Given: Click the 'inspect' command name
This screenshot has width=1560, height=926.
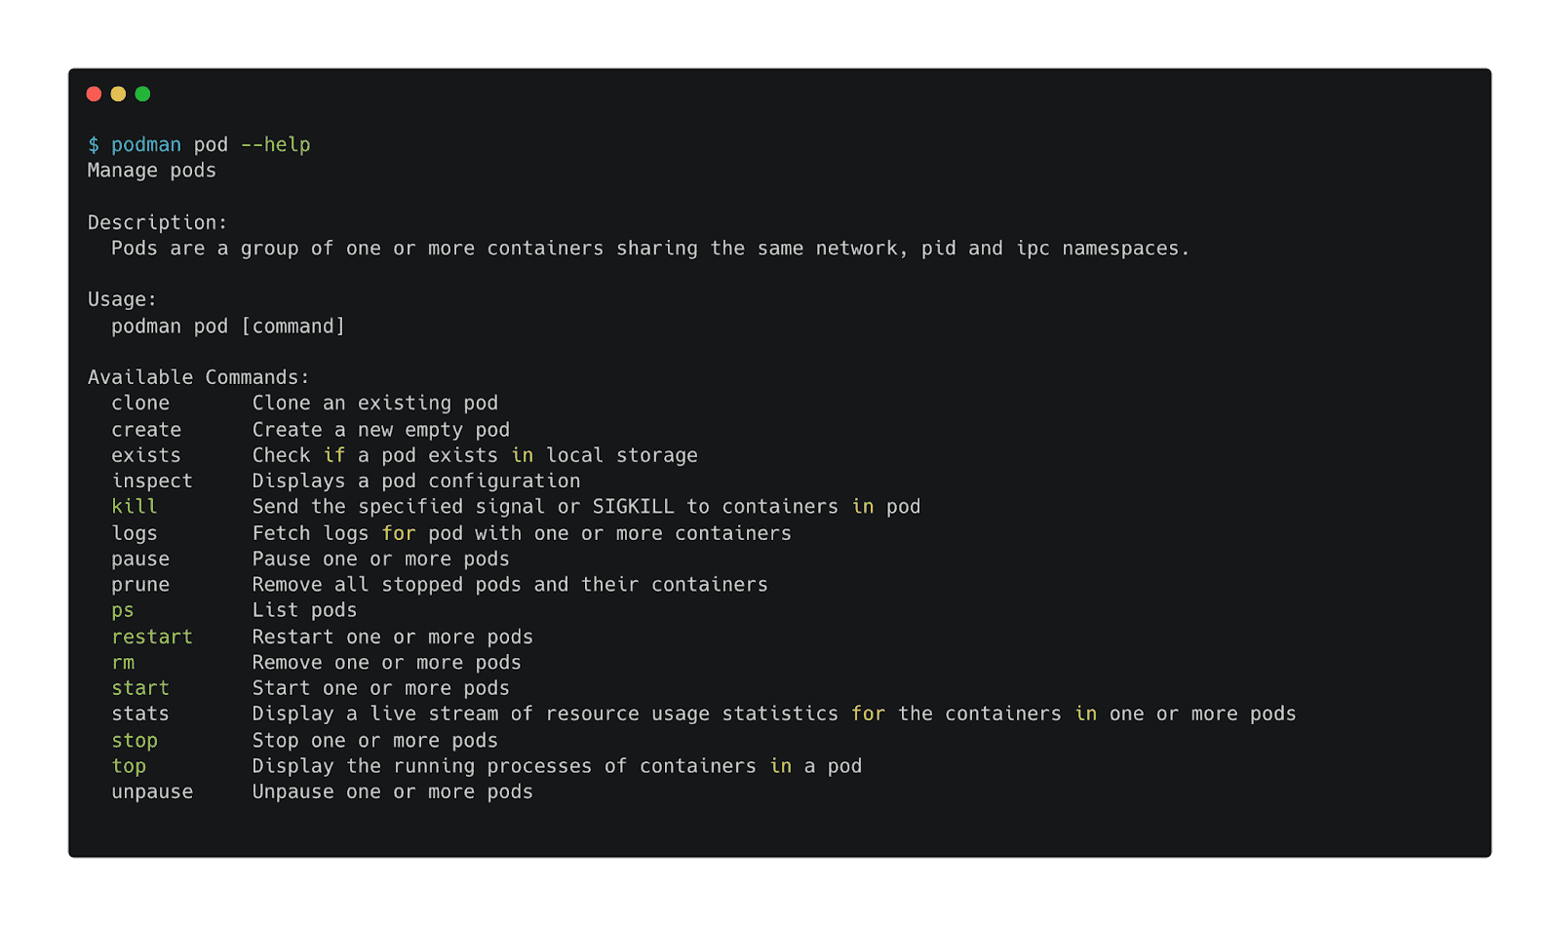Looking at the screenshot, I should [x=152, y=482].
